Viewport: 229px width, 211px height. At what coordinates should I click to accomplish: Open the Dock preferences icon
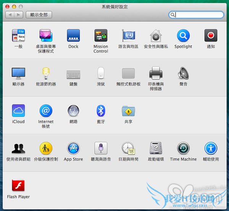pos(73,35)
